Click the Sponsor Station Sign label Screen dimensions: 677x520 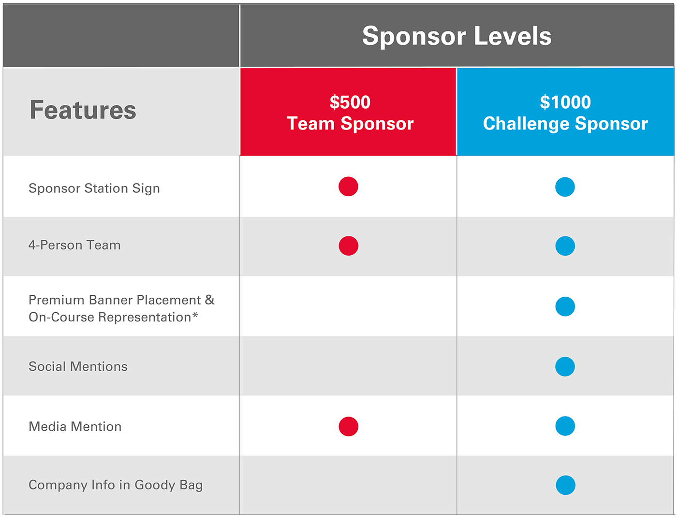(94, 188)
